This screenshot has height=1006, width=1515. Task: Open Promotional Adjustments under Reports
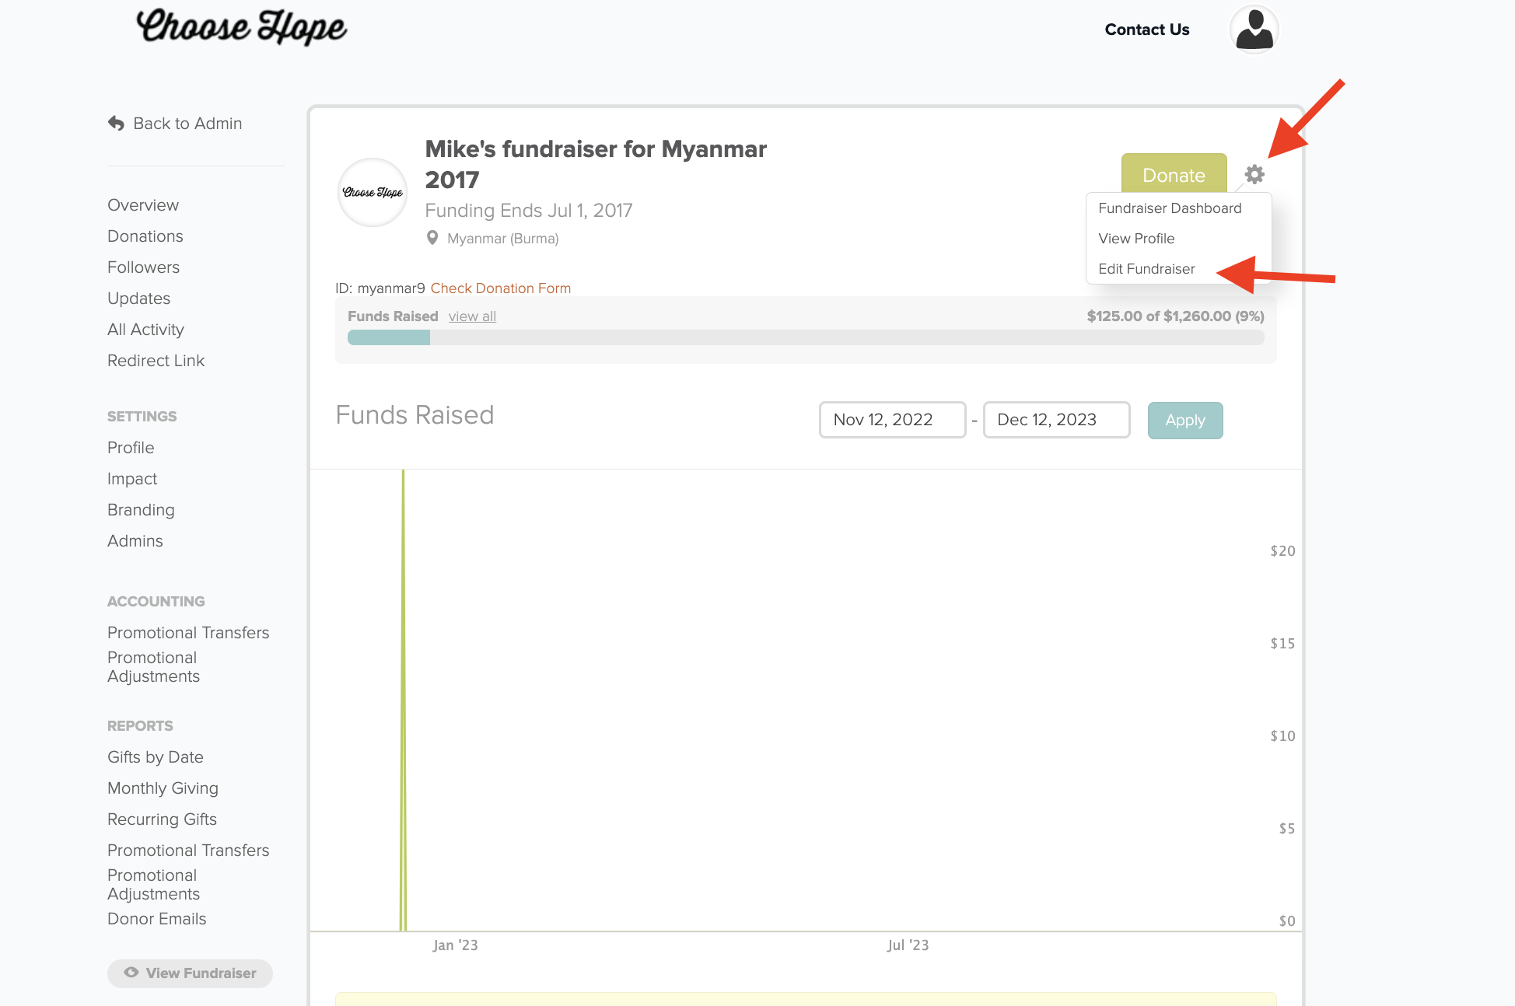[153, 885]
